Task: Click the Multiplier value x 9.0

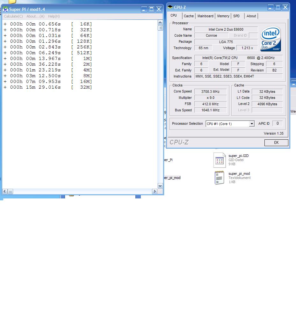Action: (211, 98)
